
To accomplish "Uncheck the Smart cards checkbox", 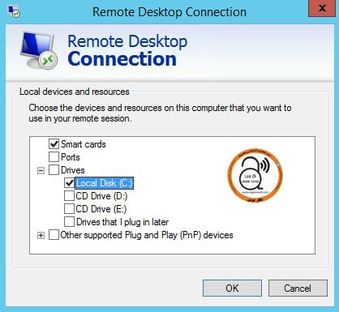I will [x=54, y=143].
